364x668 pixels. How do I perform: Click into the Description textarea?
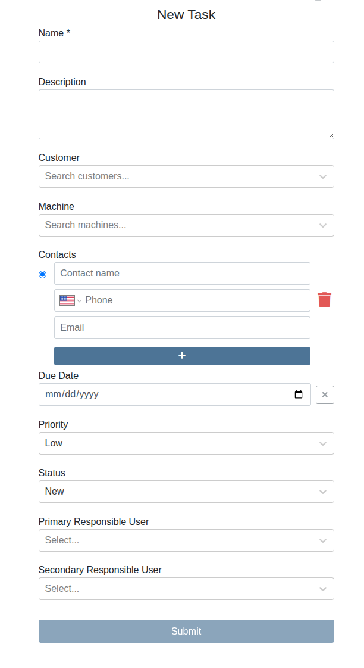pyautogui.click(x=186, y=114)
